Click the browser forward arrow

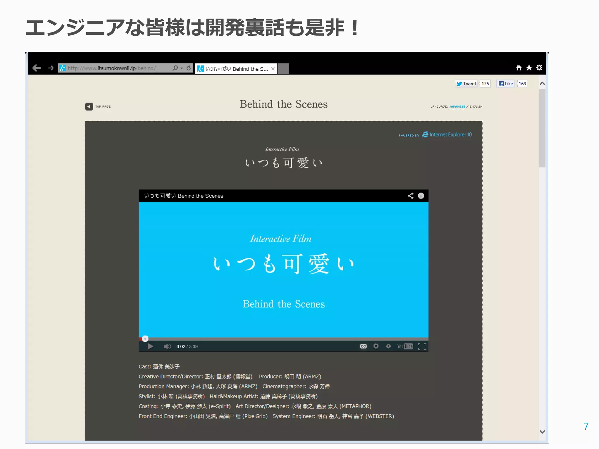(51, 68)
